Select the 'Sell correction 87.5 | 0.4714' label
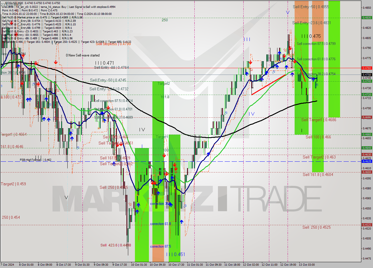The image size is (373, 268). click(113, 101)
